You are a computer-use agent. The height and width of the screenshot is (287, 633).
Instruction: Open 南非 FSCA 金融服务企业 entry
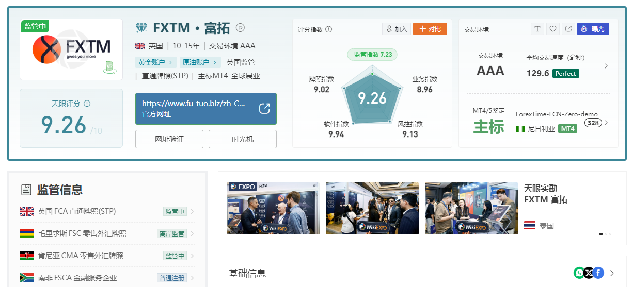pos(107,278)
